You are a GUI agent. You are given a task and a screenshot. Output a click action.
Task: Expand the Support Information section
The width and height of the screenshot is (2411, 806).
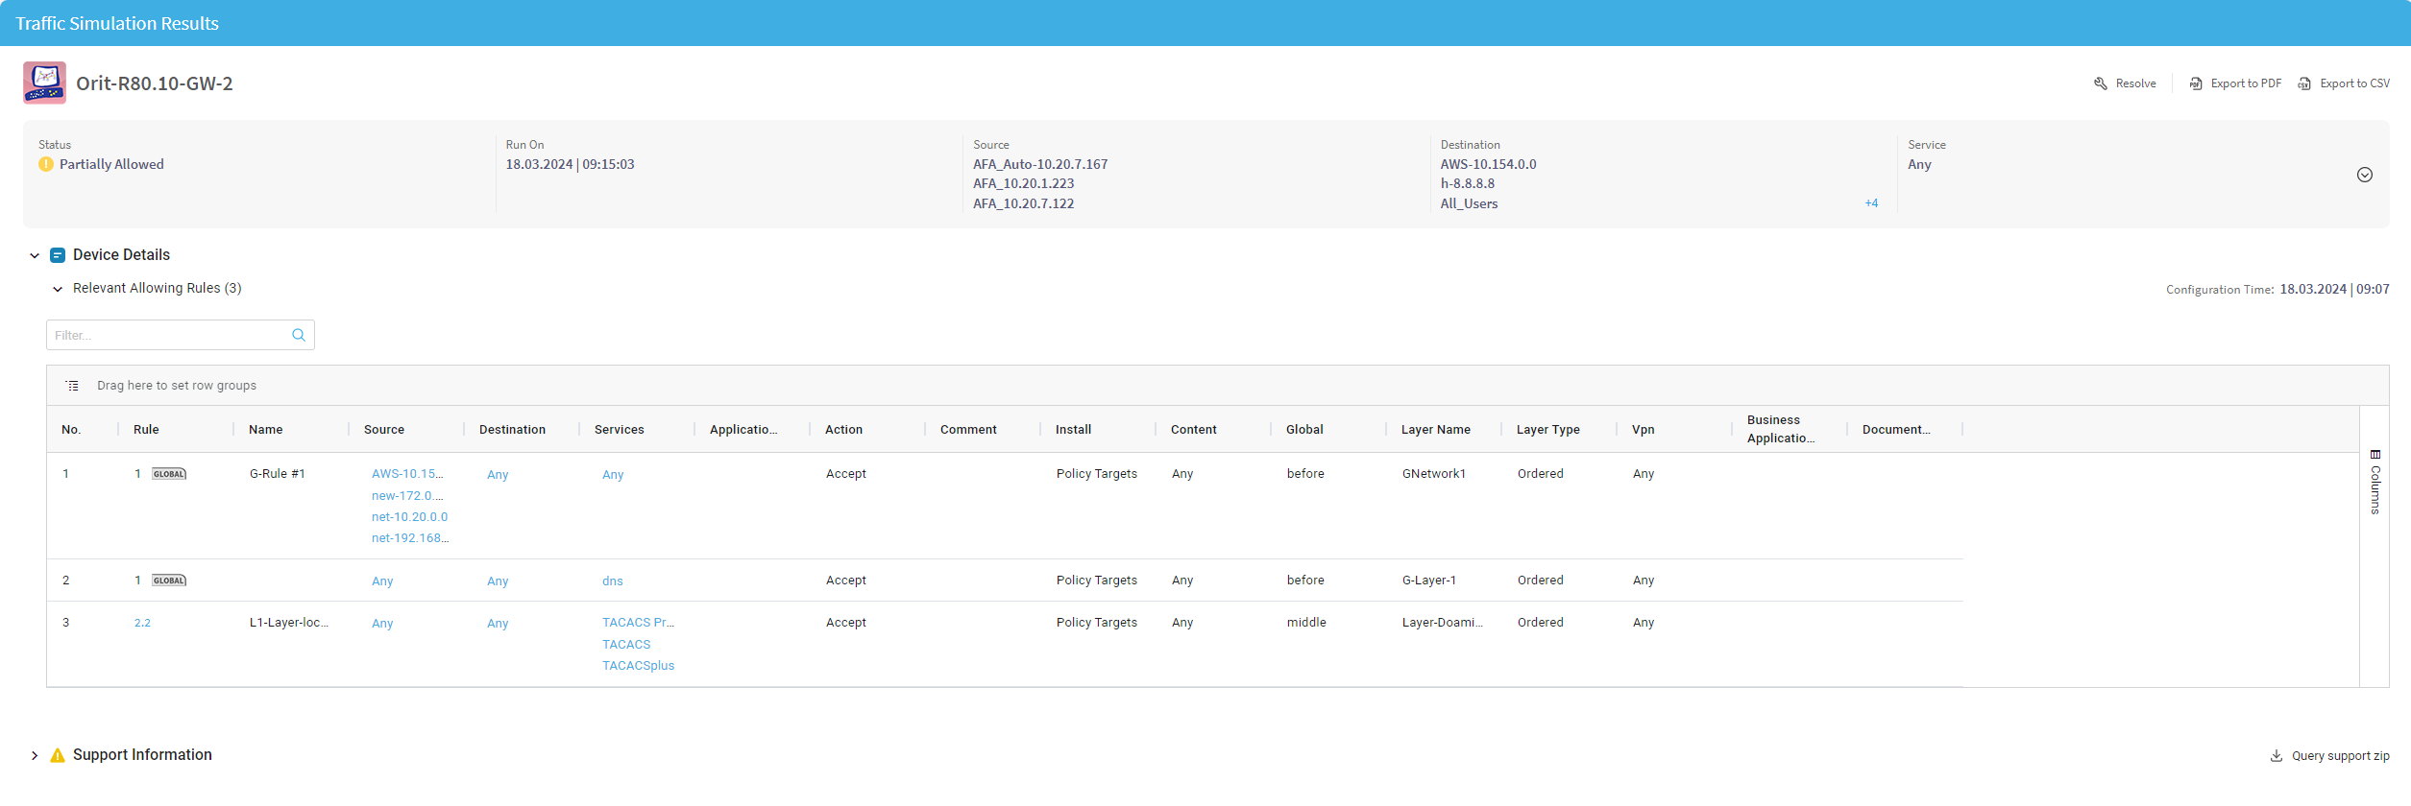pyautogui.click(x=35, y=756)
